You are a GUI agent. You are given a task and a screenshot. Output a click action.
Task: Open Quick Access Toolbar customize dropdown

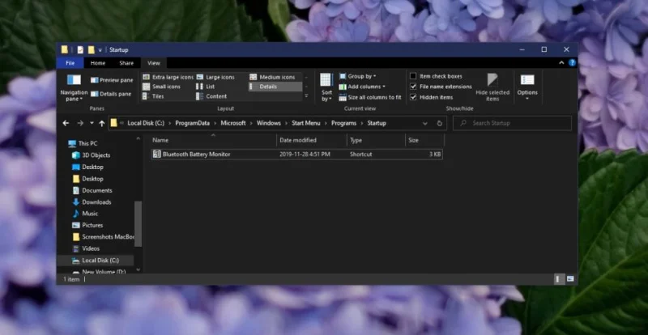[100, 50]
